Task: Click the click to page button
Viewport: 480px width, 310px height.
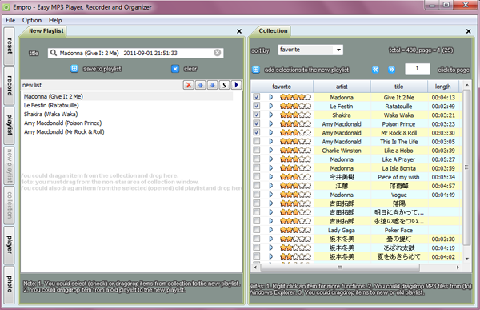Action: [454, 70]
